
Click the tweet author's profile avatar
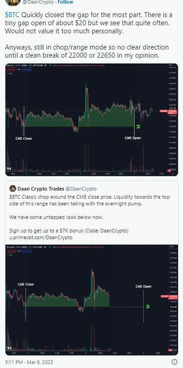coord(13,2)
